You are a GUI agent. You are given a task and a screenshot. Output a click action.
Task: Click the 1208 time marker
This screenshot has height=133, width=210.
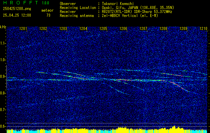[x=164, y=28]
